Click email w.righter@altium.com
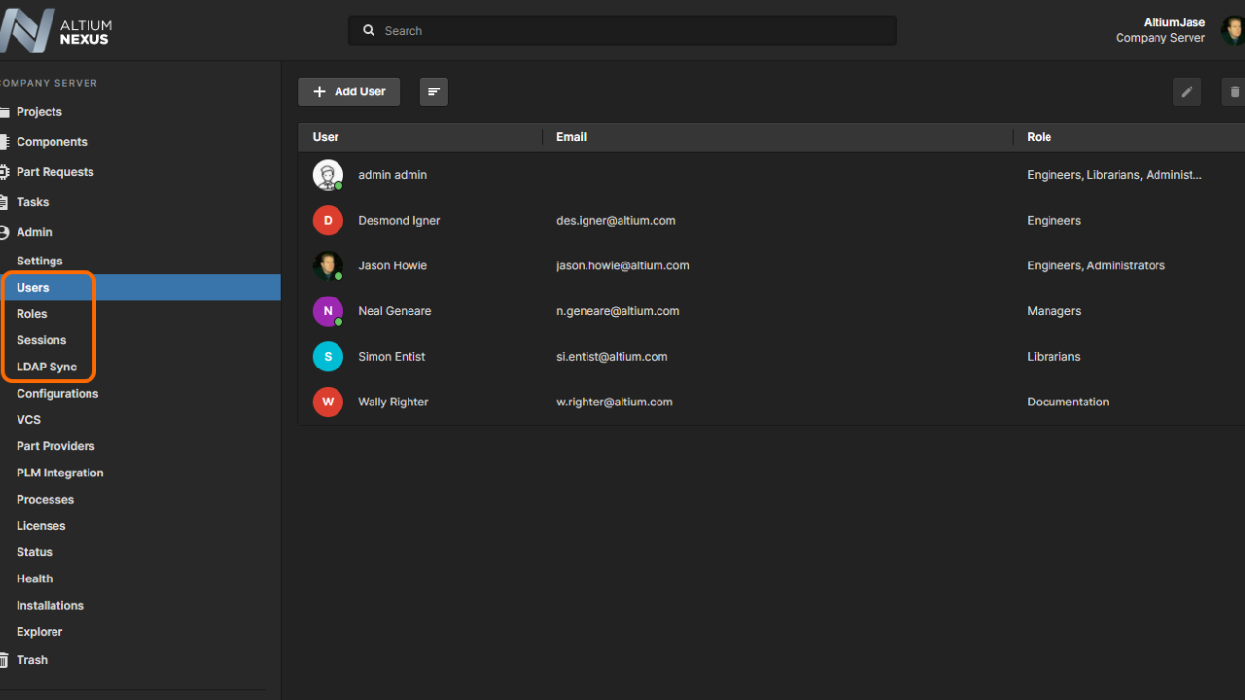Viewport: 1245px width, 700px height. point(614,402)
